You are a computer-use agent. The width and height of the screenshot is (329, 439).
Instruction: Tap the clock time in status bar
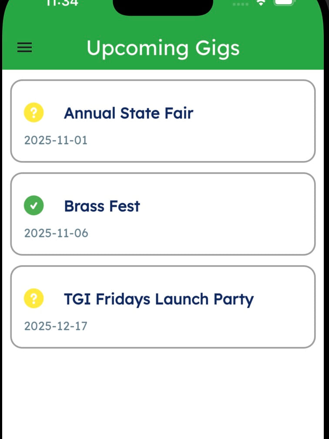(62, 3)
